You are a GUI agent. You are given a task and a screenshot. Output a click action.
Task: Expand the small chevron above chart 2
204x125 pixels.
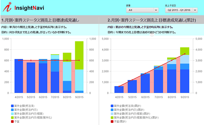(152, 35)
